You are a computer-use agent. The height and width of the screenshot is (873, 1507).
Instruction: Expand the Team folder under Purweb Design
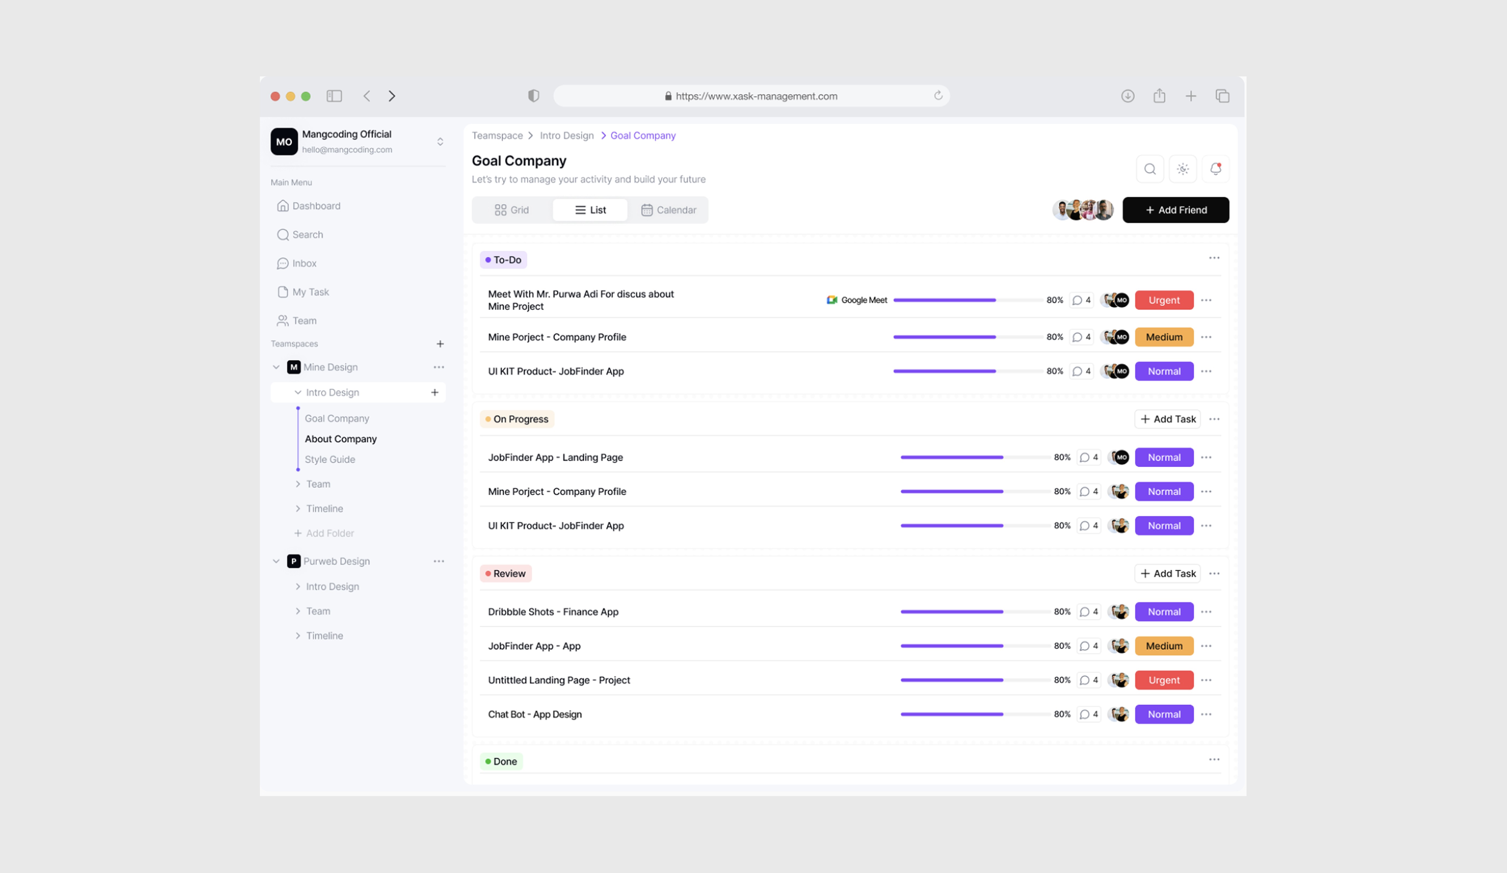298,611
